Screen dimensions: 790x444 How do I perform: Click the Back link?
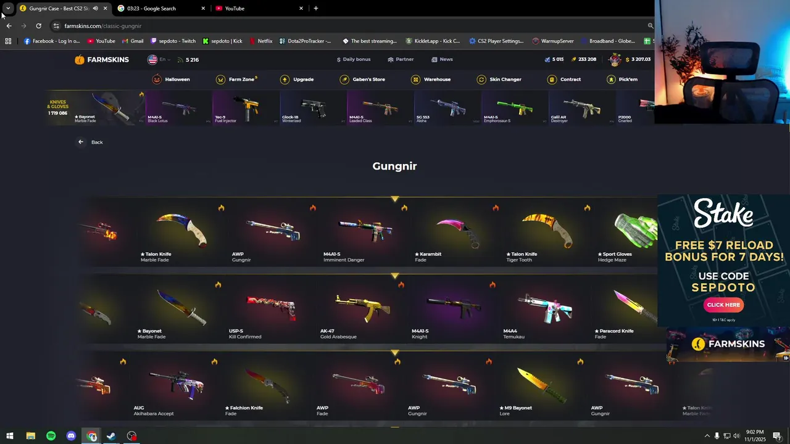click(x=97, y=142)
